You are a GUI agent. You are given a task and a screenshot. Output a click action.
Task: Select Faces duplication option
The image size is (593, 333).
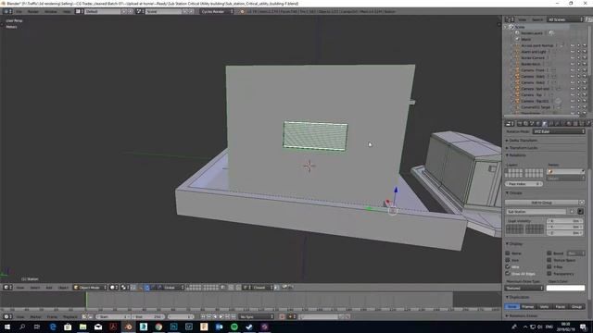(x=561, y=306)
